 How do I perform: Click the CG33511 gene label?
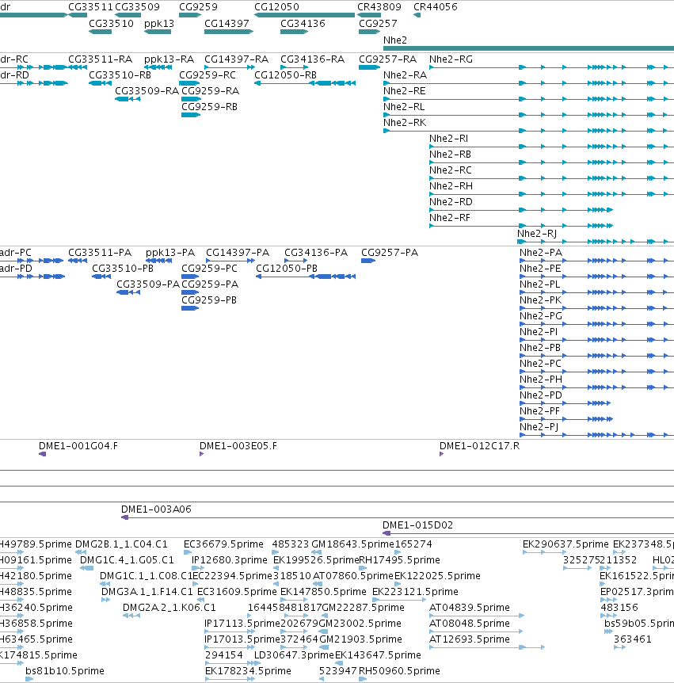tap(90, 7)
